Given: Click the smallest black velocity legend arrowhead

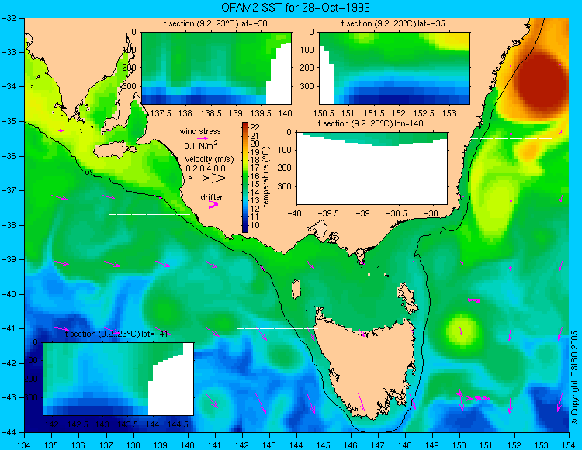Looking at the screenshot, I should (x=192, y=178).
